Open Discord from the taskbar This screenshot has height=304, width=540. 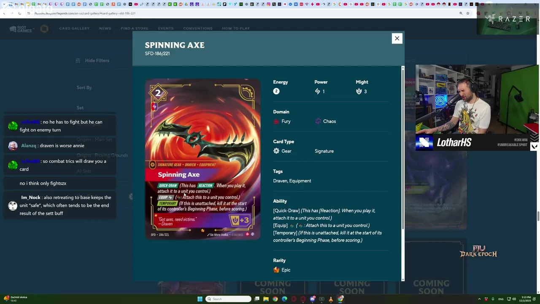(x=312, y=299)
